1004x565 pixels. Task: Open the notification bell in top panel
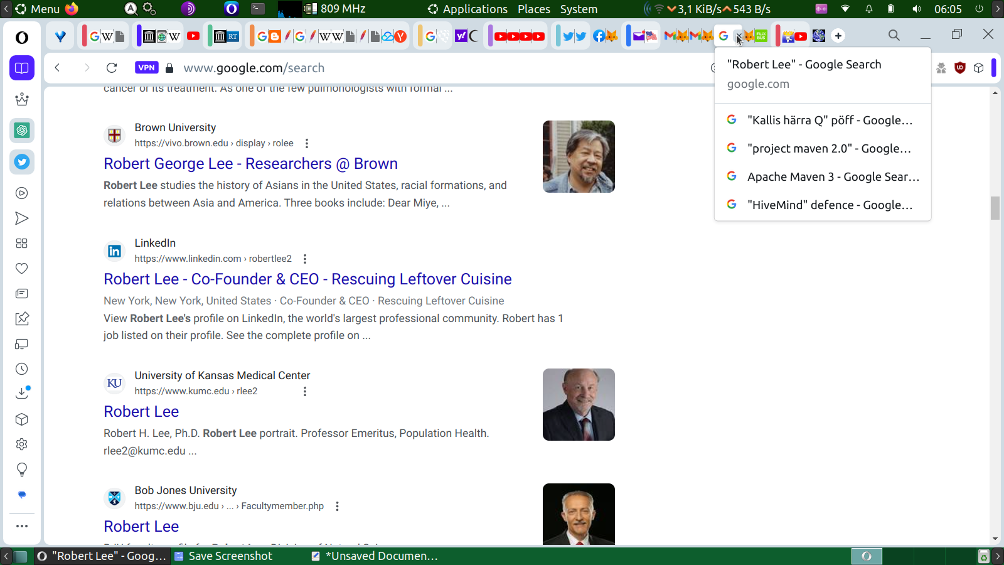pos(869,9)
